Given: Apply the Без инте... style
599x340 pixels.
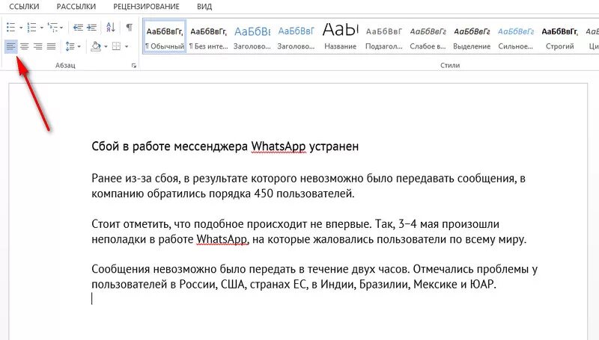Looking at the screenshot, I should [x=209, y=37].
